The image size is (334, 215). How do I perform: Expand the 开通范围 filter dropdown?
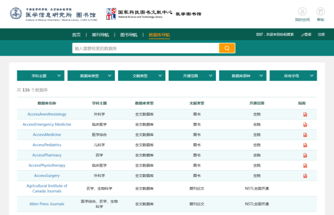[x=192, y=75]
